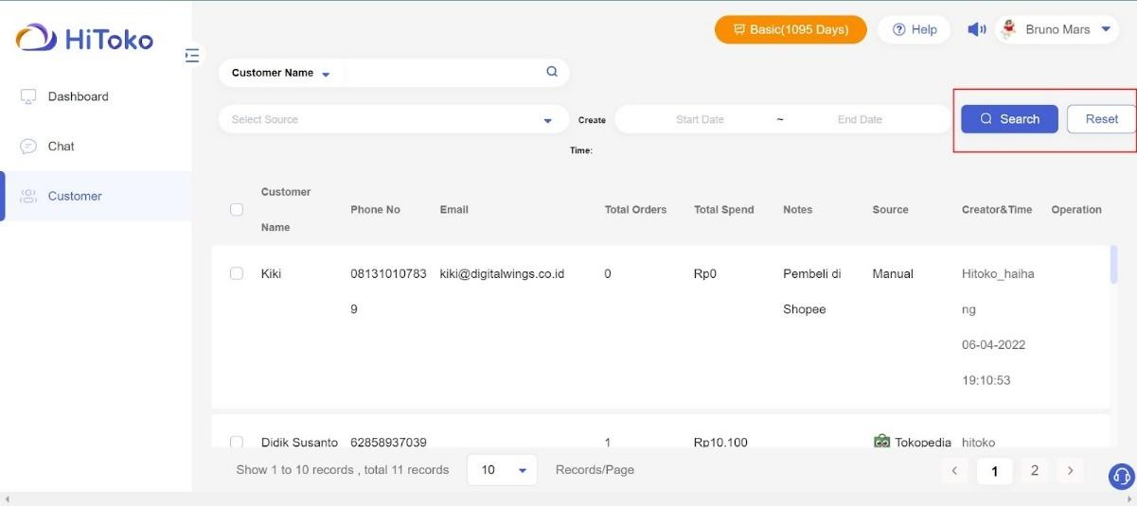Expand the Select Source dropdown
Image resolution: width=1137 pixels, height=506 pixels.
[x=394, y=120]
